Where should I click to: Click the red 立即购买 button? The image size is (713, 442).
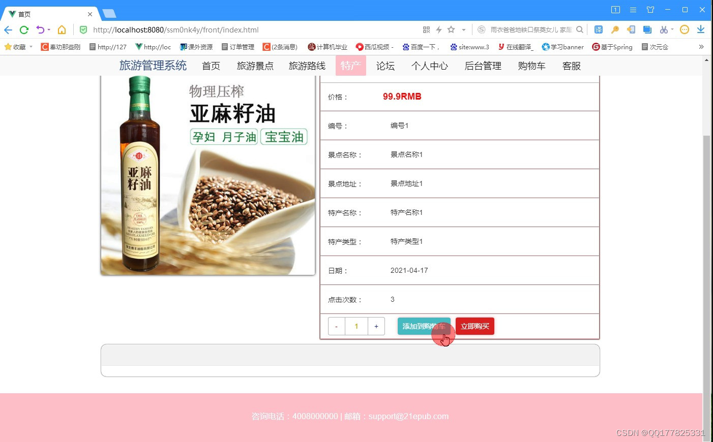(475, 326)
